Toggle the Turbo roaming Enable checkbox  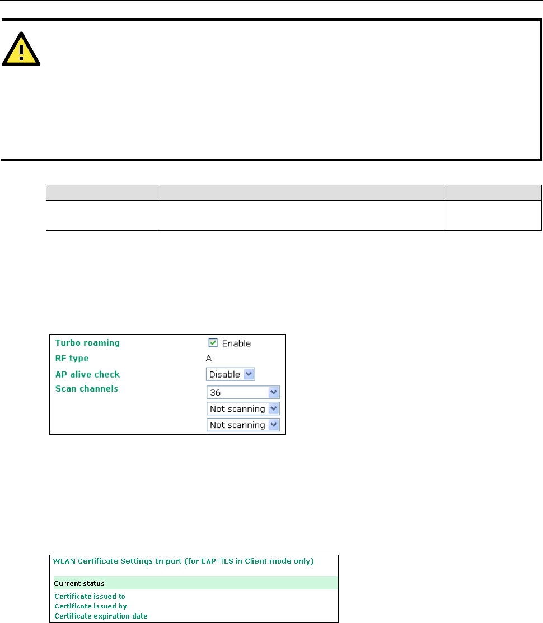pos(213,343)
